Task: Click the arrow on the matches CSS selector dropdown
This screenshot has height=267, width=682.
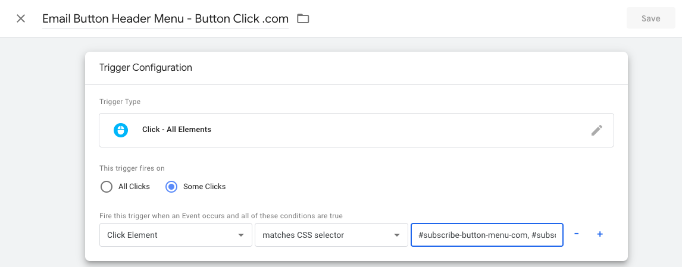Action: [x=396, y=235]
